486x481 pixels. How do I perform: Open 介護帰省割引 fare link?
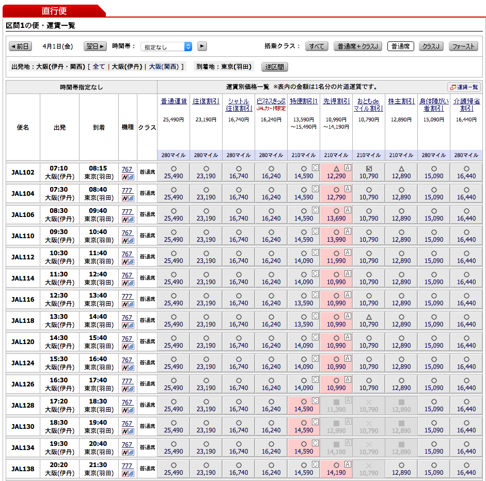click(x=466, y=105)
